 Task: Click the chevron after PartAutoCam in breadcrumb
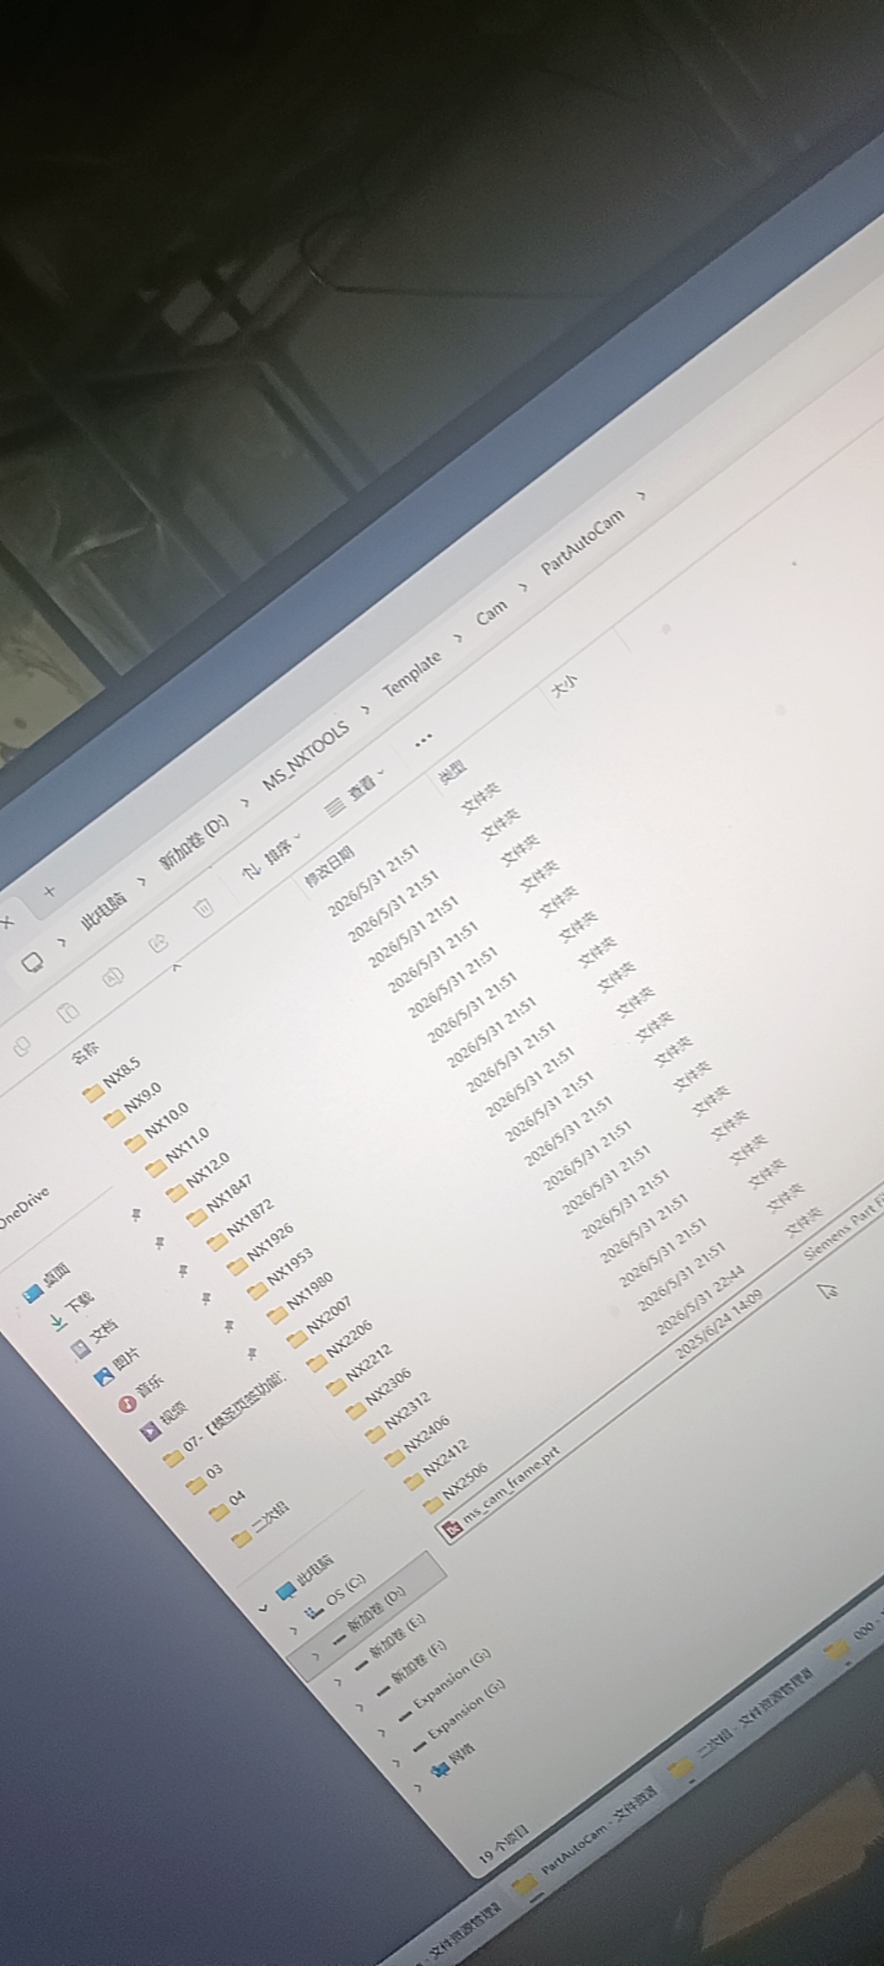[642, 496]
